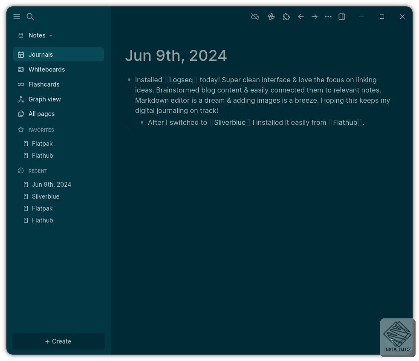419x361 pixels.
Task: Open Flatpak page under Favorites
Action: (x=42, y=144)
